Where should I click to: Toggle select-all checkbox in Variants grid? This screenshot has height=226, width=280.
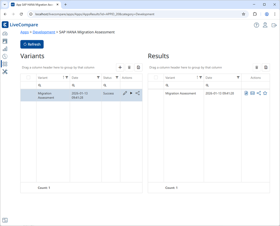(x=28, y=78)
